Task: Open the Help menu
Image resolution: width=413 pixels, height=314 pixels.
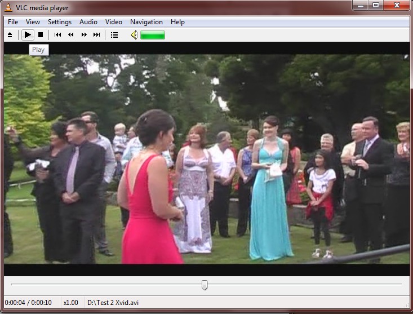Action: (x=178, y=22)
